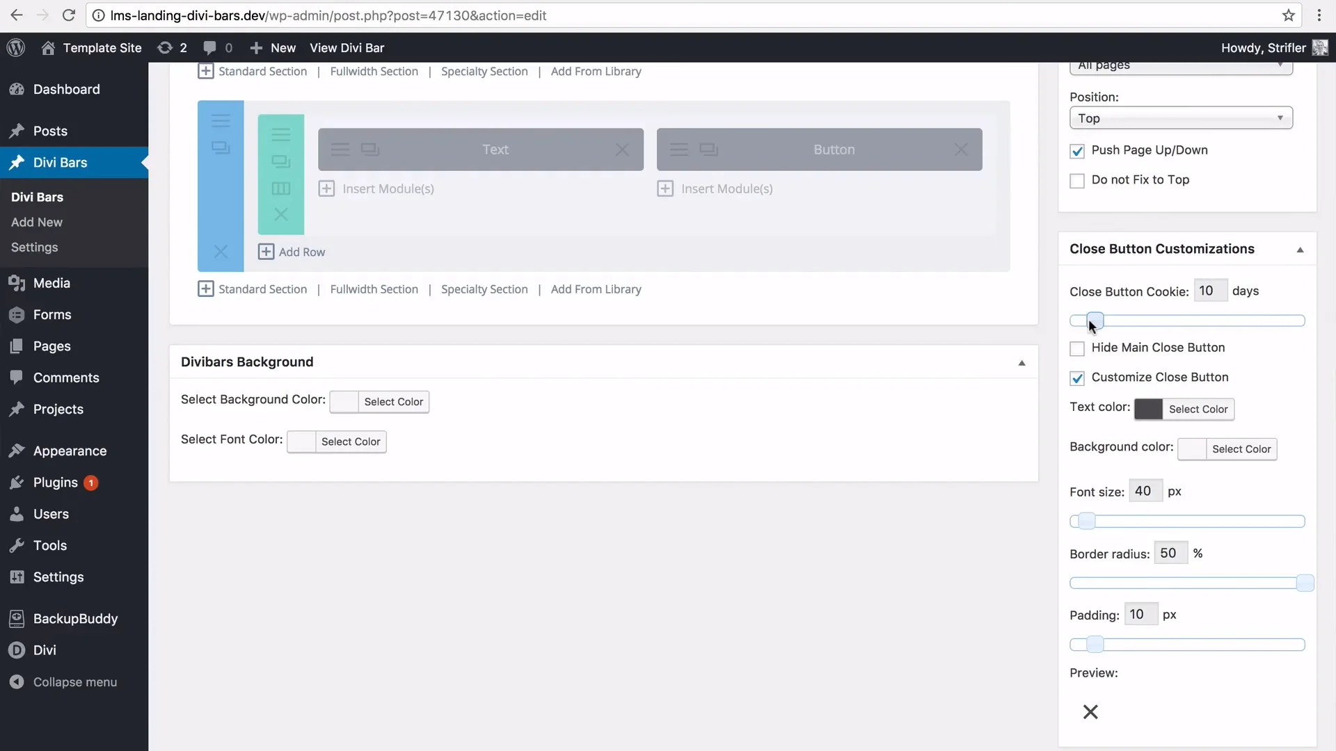The image size is (1336, 751).
Task: Open the WordPress logo menu
Action: pyautogui.click(x=15, y=47)
